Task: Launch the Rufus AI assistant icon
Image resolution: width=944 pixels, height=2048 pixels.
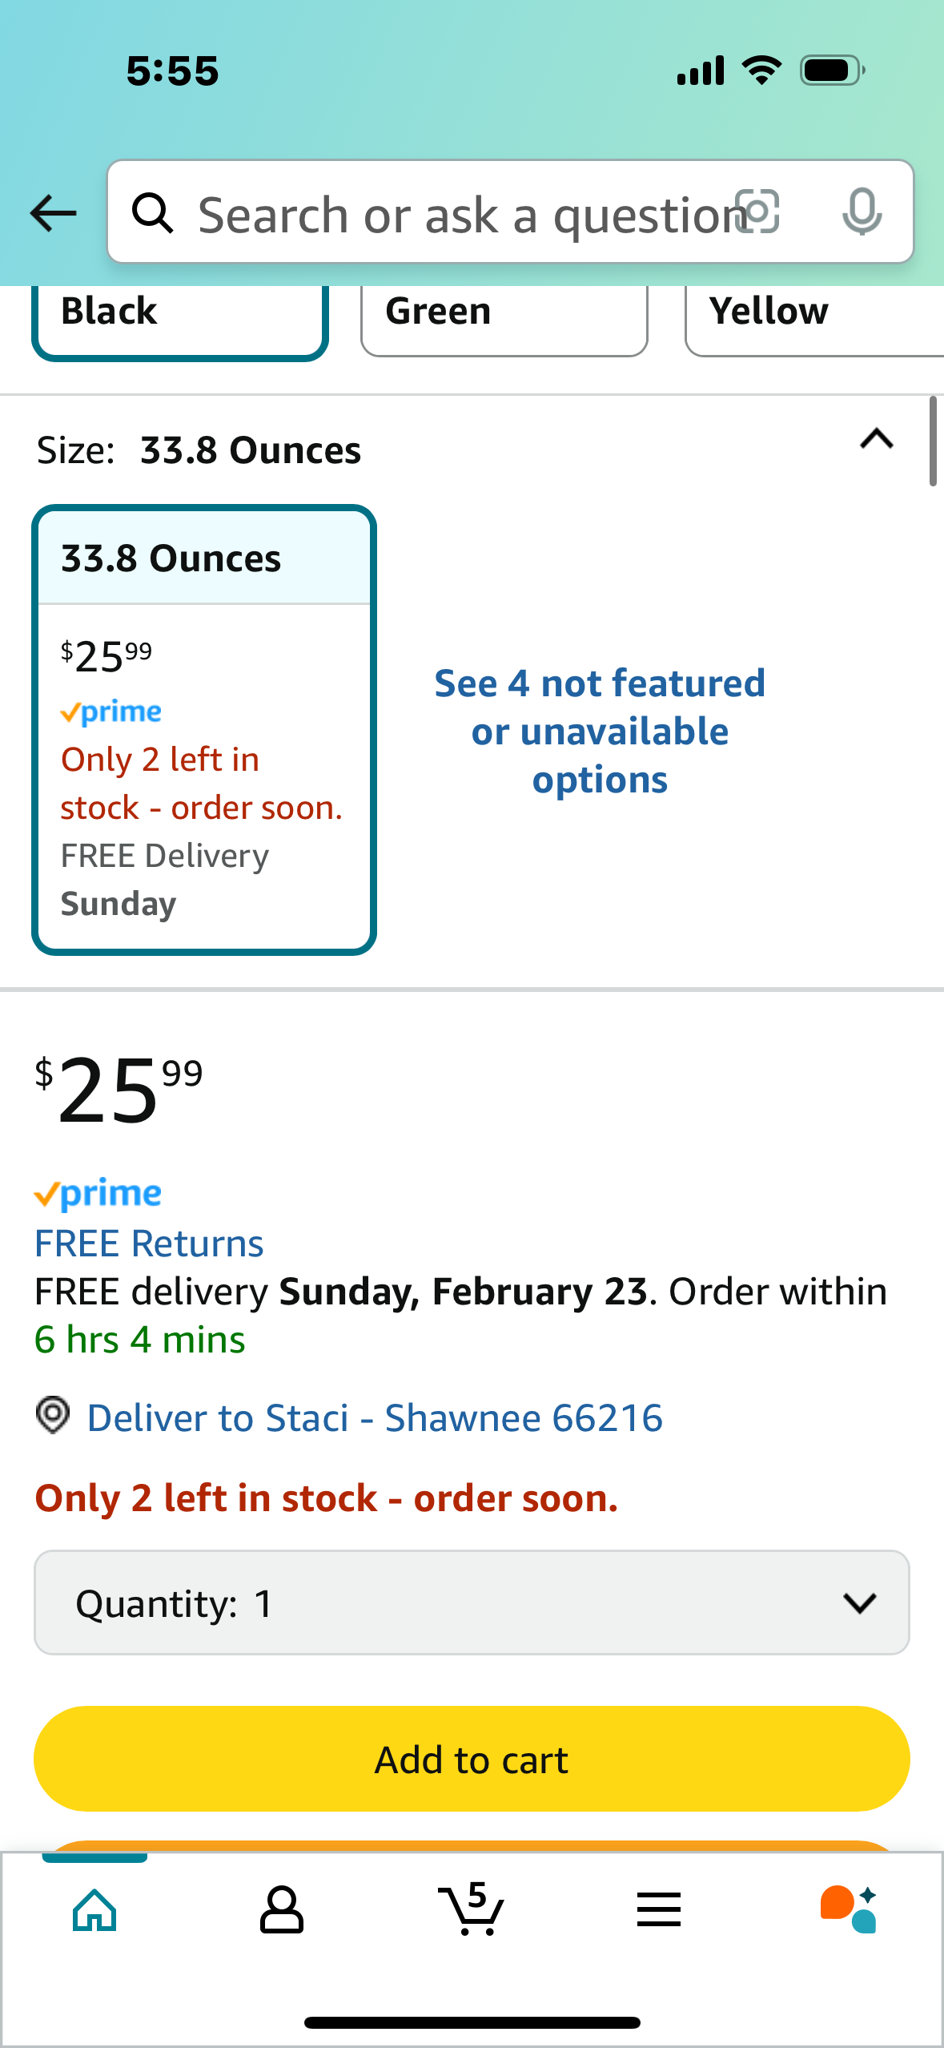Action: pyautogui.click(x=849, y=1909)
